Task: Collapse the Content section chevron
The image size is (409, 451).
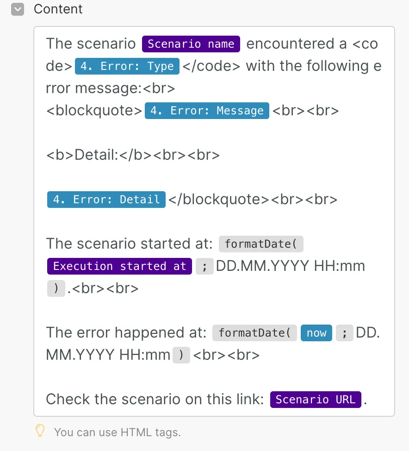Action: click(18, 9)
